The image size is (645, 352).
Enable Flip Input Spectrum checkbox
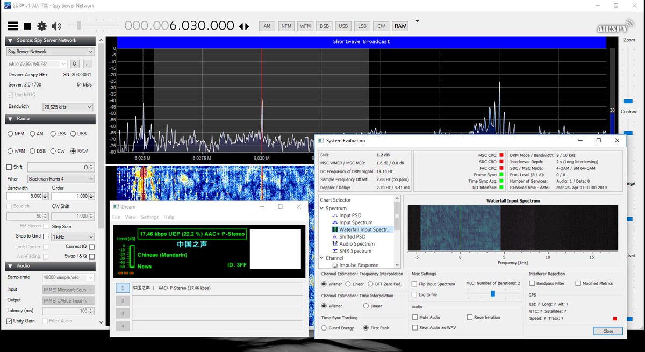click(414, 284)
